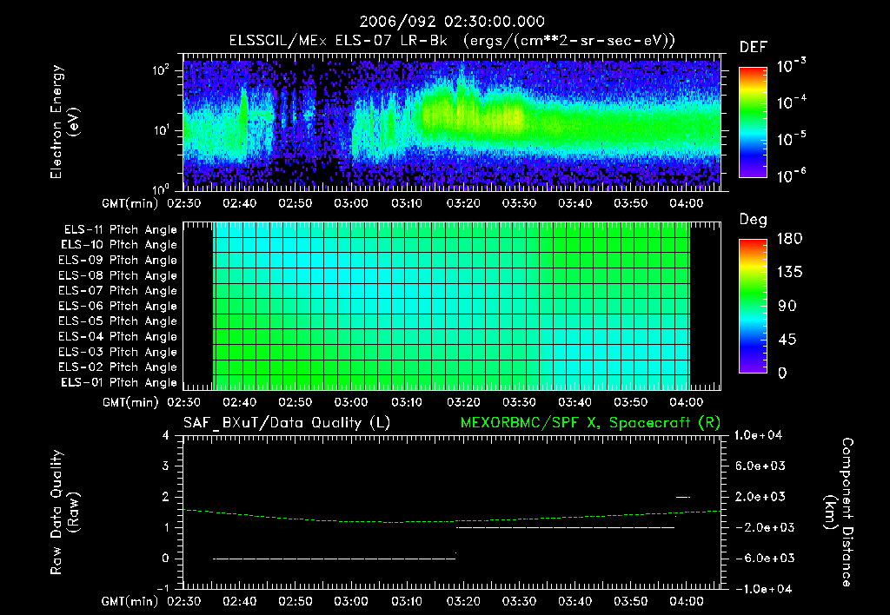This screenshot has width=890, height=615.
Task: Select the 10^-5 DEF scale value
Action: coord(791,139)
